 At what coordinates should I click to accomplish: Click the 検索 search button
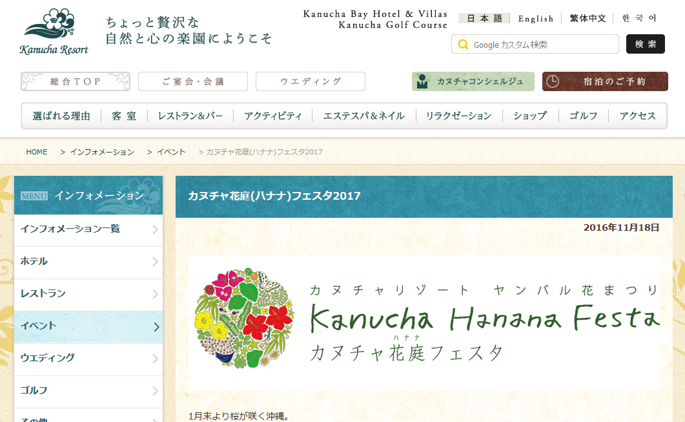[x=645, y=44]
